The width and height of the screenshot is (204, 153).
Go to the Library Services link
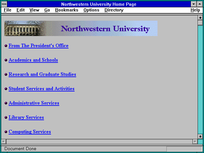(x=26, y=117)
